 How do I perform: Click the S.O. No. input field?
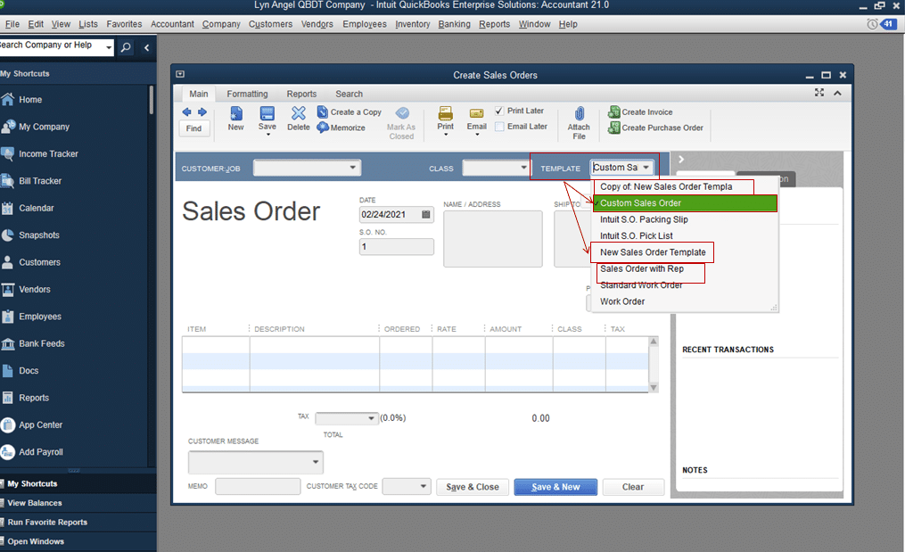(x=396, y=246)
